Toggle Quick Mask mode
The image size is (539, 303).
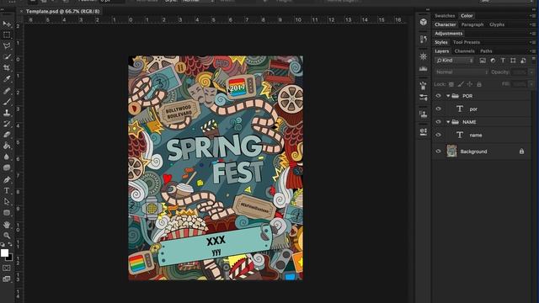[x=7, y=268]
